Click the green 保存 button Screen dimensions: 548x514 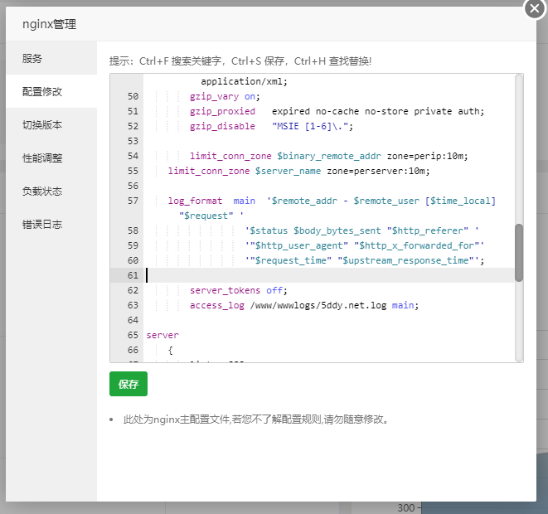[129, 384]
